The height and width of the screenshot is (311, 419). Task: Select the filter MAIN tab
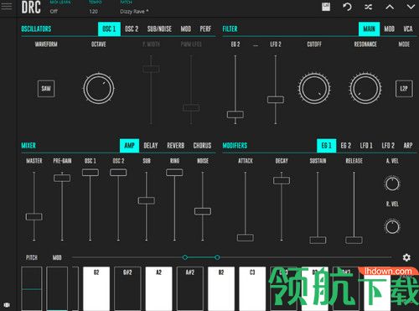370,29
